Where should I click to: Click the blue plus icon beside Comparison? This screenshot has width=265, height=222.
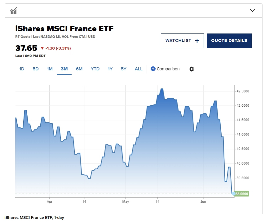153,69
